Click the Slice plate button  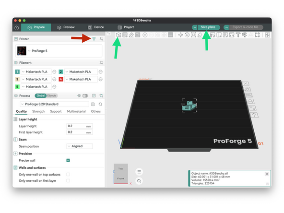[x=208, y=27]
